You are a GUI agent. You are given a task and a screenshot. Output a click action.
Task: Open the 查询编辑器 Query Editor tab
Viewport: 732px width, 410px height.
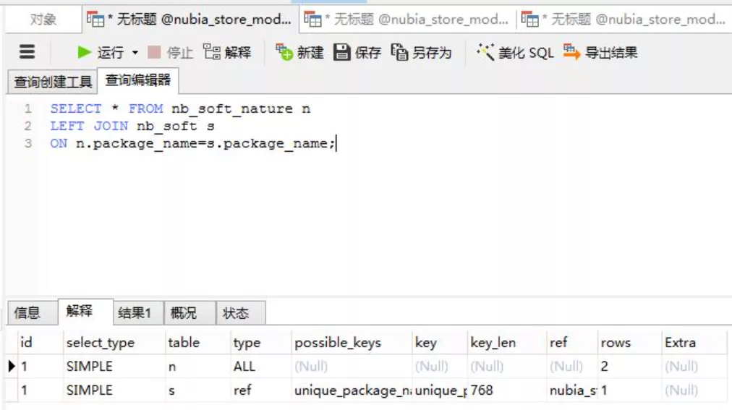(137, 80)
